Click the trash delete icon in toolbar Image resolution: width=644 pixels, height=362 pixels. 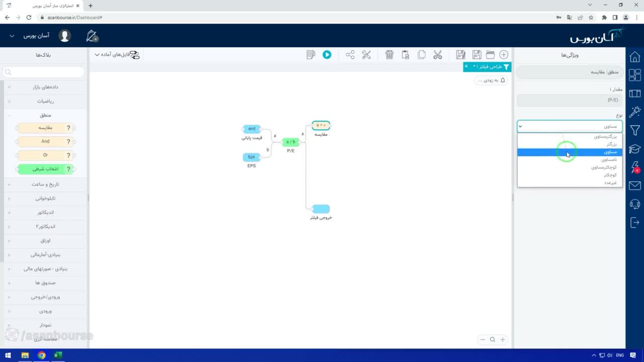point(389,55)
